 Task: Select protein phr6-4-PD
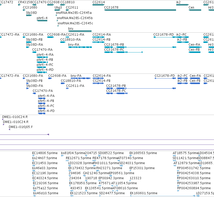pos(42,113)
